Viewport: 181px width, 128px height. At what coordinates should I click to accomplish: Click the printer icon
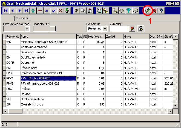[x=135, y=11]
